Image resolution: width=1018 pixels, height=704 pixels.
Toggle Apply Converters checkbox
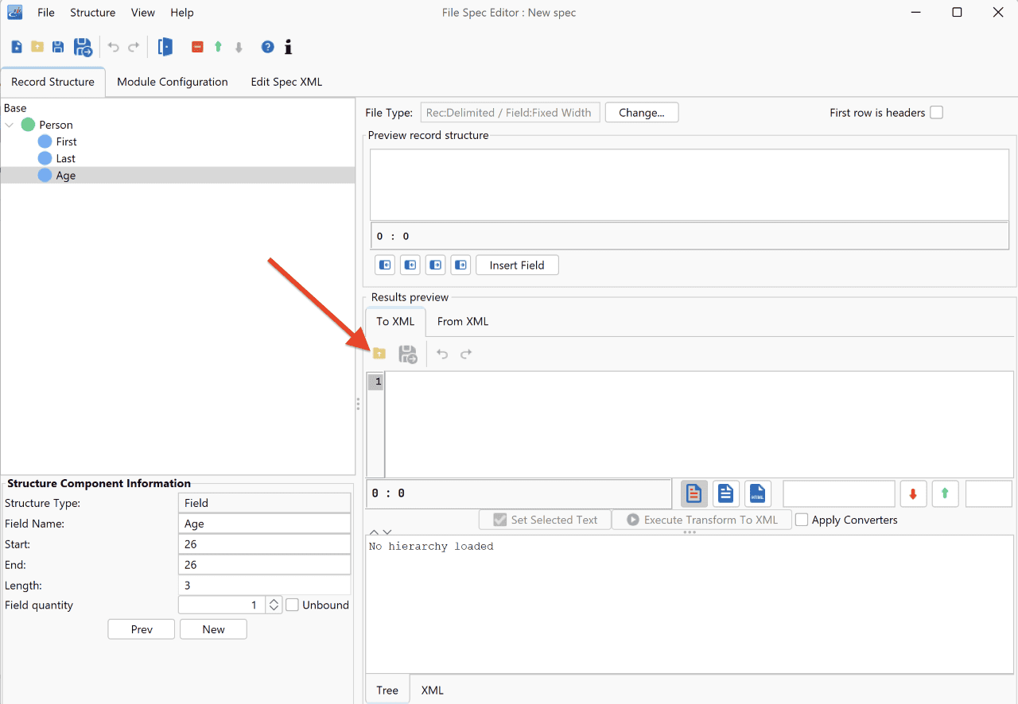(x=802, y=520)
